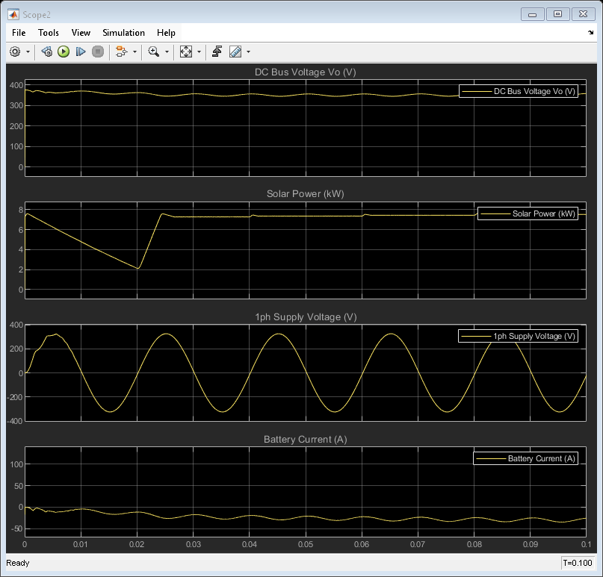This screenshot has width=603, height=577.
Task: Click the 'DC Bus Voltage Vo (V)' plot title
Action: pos(306,72)
